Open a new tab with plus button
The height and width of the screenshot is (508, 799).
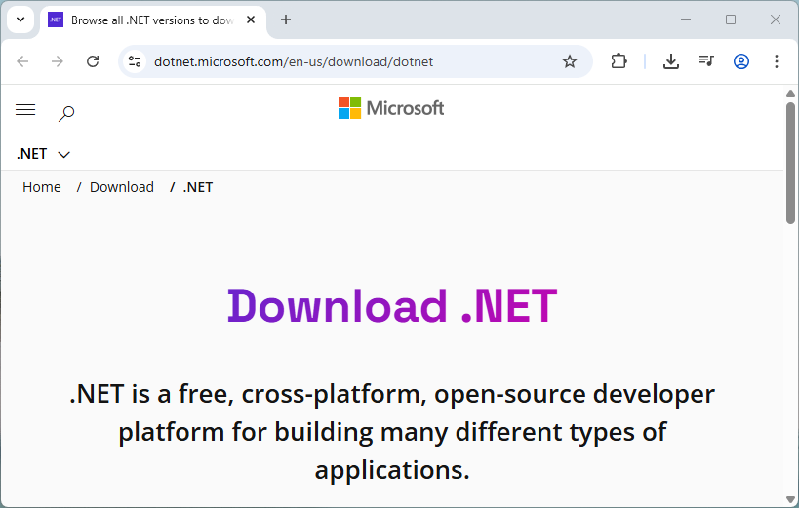click(x=286, y=20)
